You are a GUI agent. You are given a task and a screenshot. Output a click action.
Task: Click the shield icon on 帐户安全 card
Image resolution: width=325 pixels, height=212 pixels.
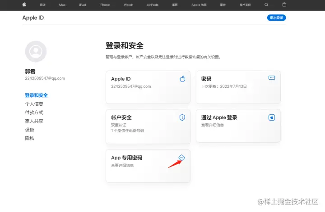pyautogui.click(x=182, y=117)
